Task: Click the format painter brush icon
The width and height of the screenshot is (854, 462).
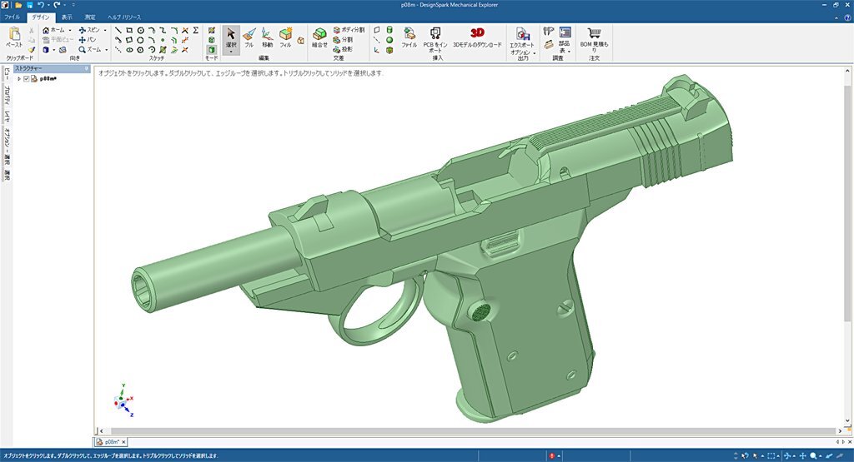Action: point(32,50)
